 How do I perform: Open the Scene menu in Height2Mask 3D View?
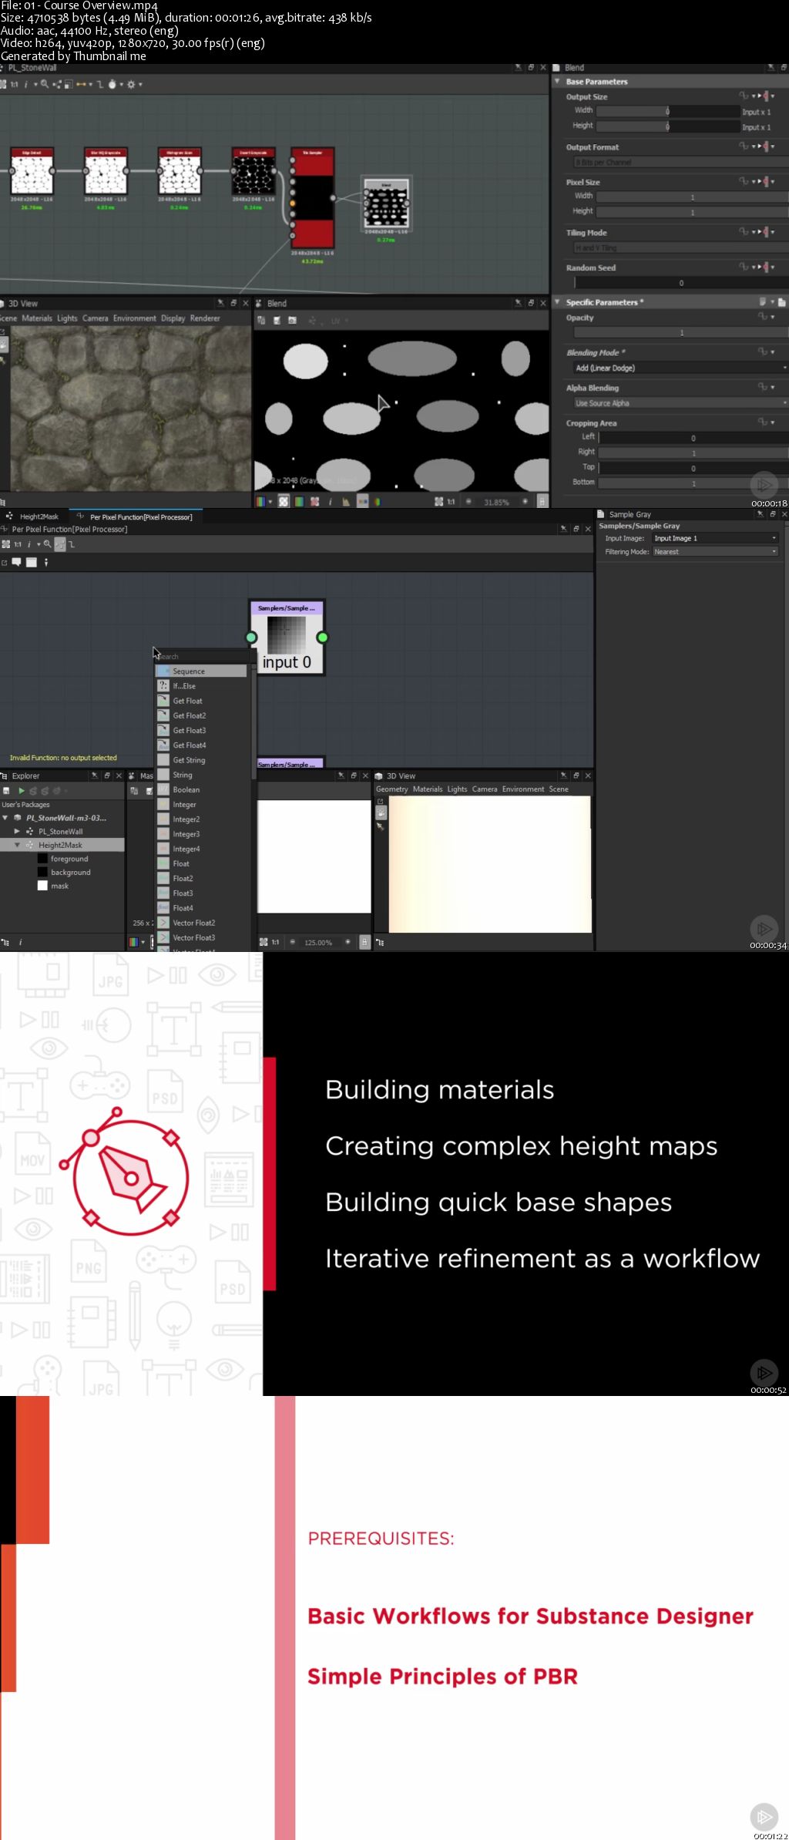(x=559, y=789)
